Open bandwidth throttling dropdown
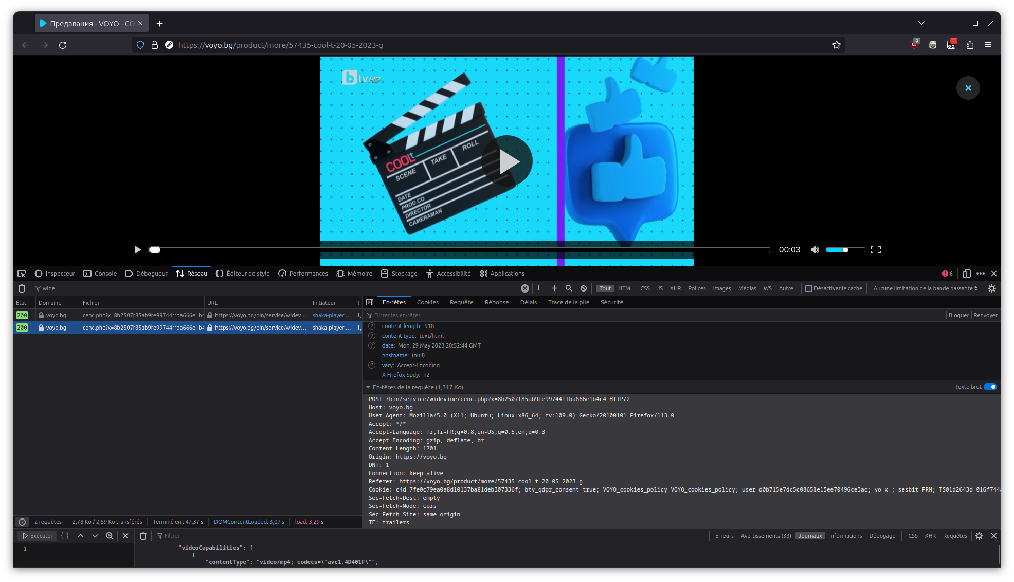 pos(925,288)
